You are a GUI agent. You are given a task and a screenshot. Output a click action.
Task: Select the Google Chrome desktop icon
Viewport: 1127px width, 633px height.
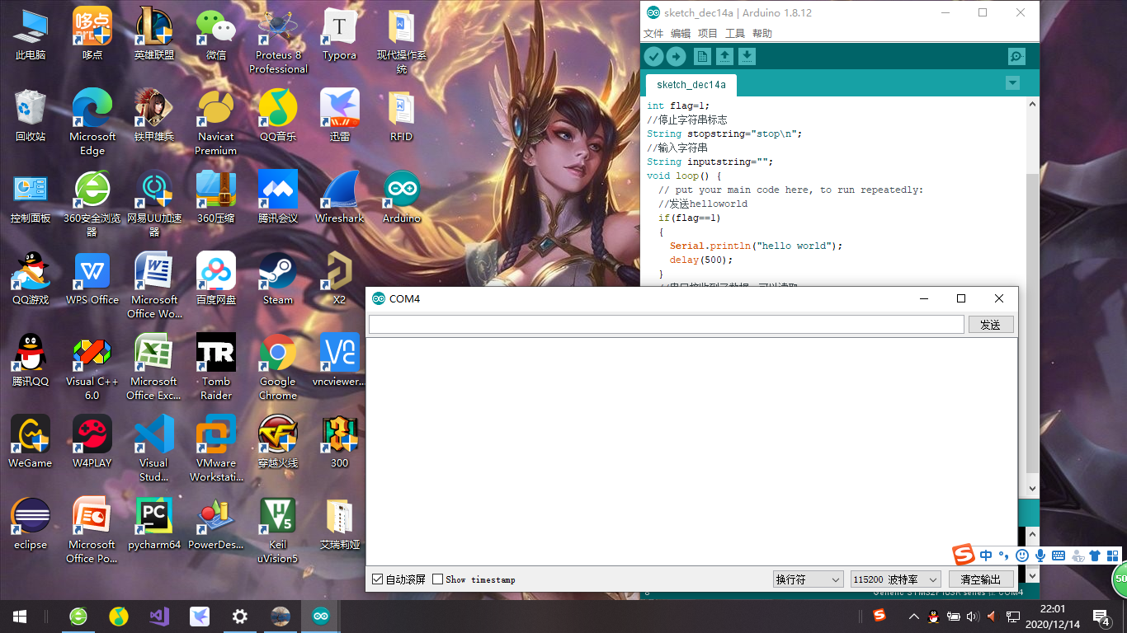tap(278, 367)
